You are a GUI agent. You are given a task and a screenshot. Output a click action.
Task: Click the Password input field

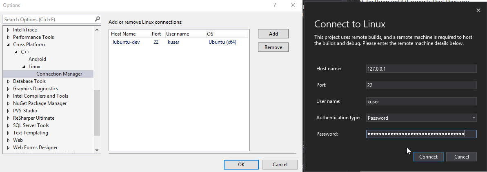point(421,134)
